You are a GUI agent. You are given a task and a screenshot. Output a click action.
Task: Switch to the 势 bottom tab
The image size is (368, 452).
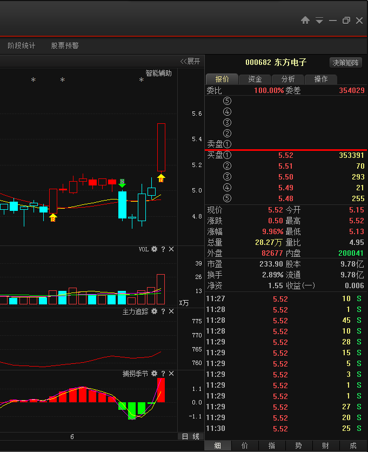click(299, 446)
